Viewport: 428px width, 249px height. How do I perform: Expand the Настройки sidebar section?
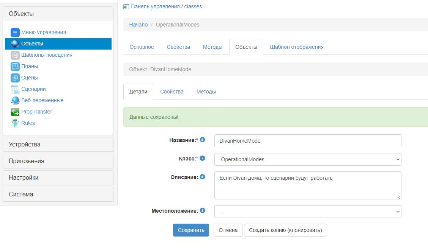(x=58, y=177)
